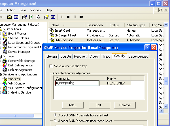Click the READ ONLY rights cell
Image resolution: width=170 pixels, height=126 pixels.
click(116, 83)
